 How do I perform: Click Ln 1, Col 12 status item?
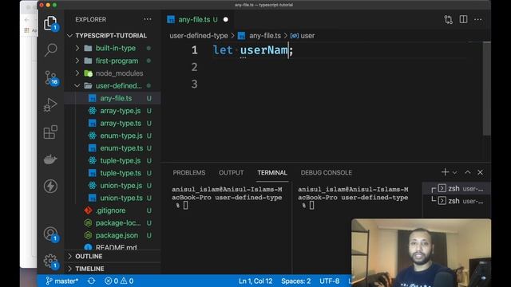click(x=255, y=281)
